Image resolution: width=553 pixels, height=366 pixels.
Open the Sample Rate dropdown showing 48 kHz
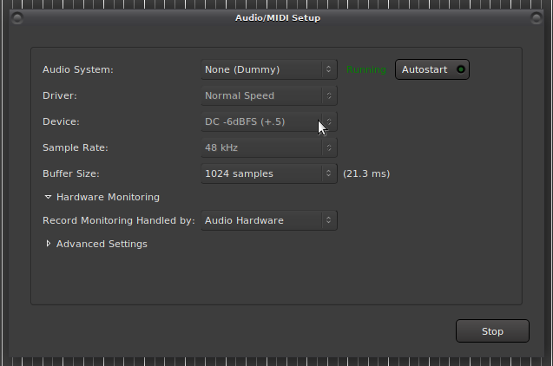[269, 147]
